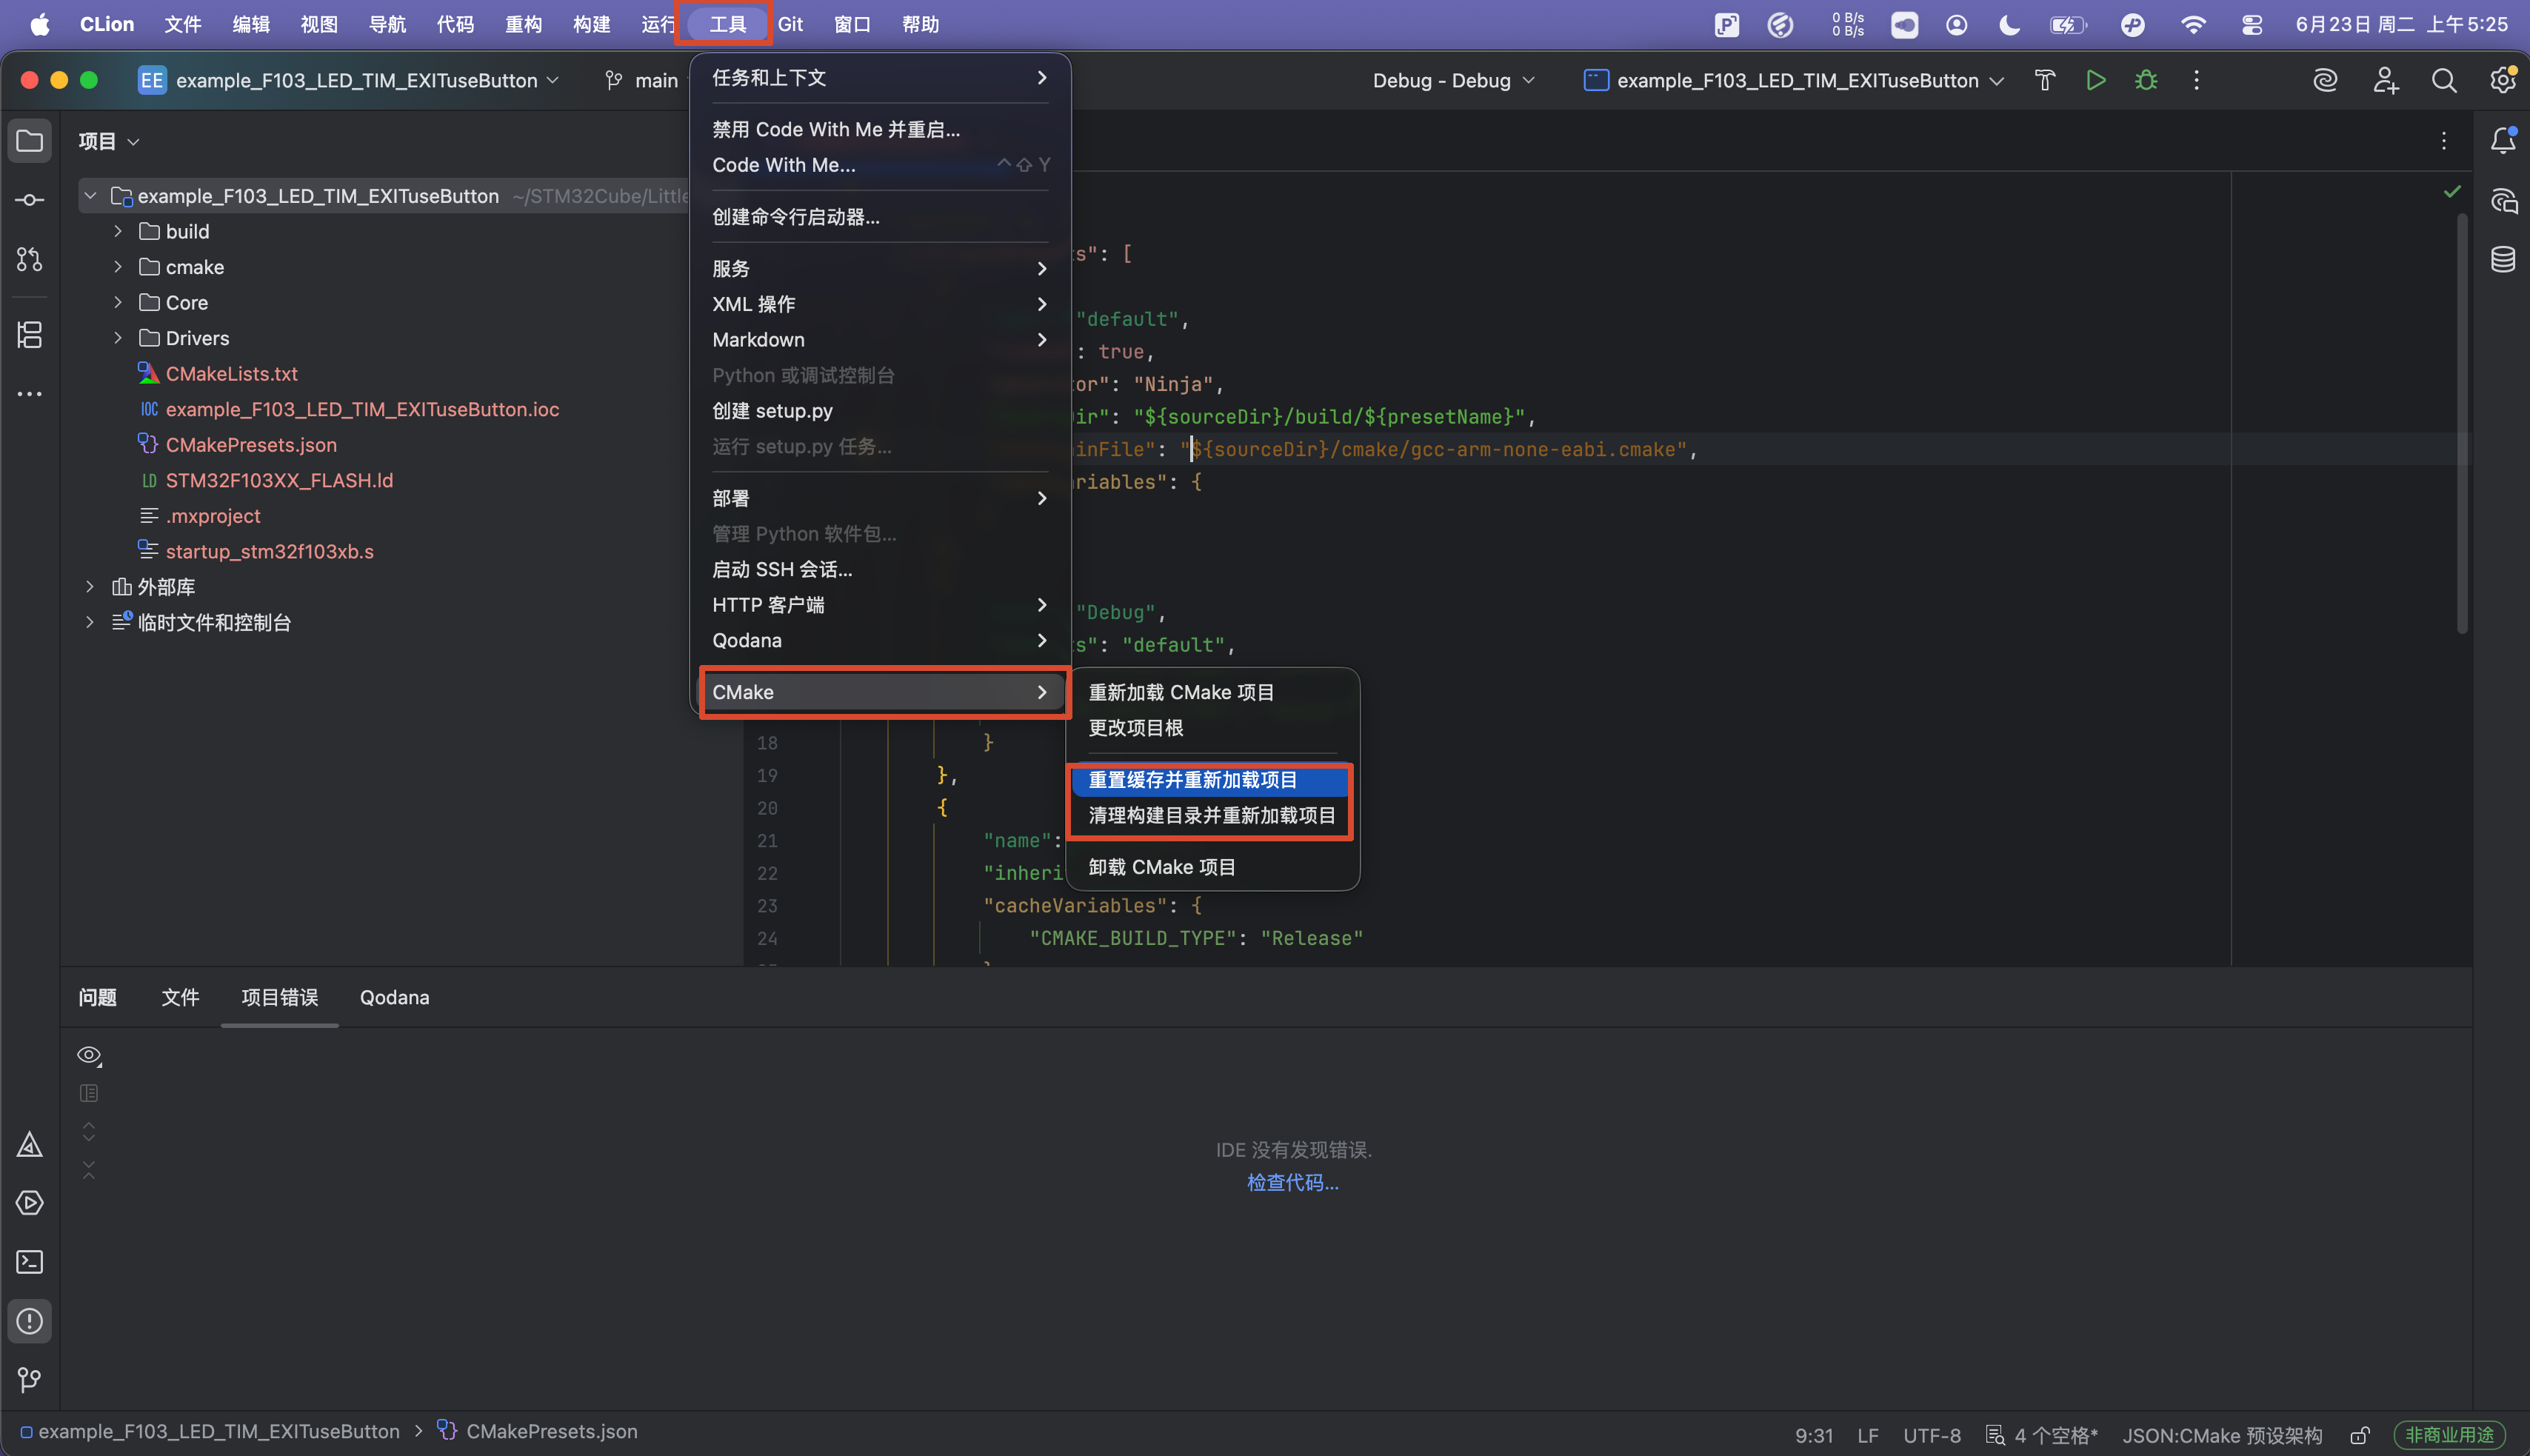Toggle the read-only lock icon in status bar

(x=2360, y=1435)
